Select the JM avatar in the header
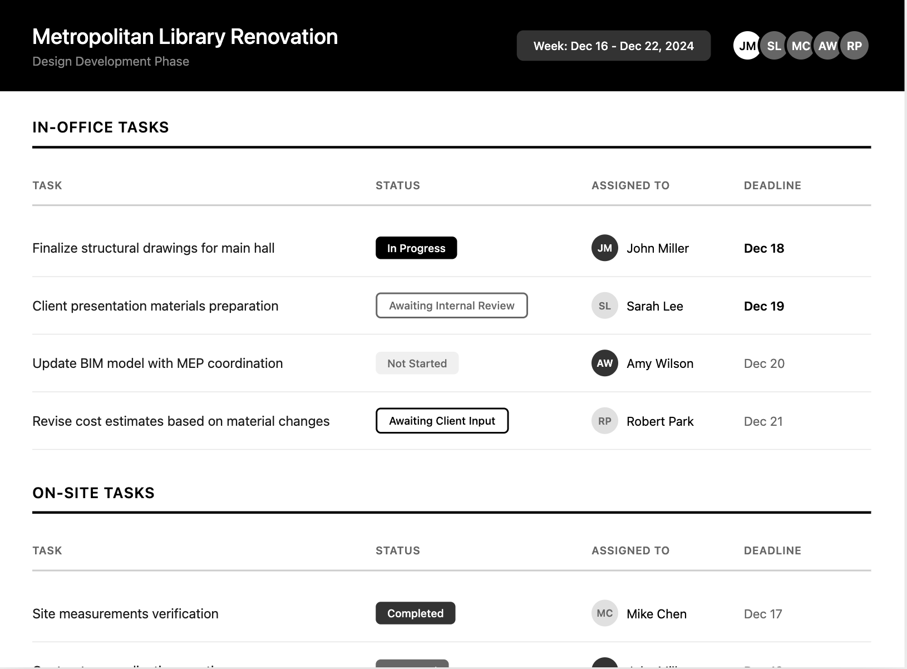 tap(747, 46)
